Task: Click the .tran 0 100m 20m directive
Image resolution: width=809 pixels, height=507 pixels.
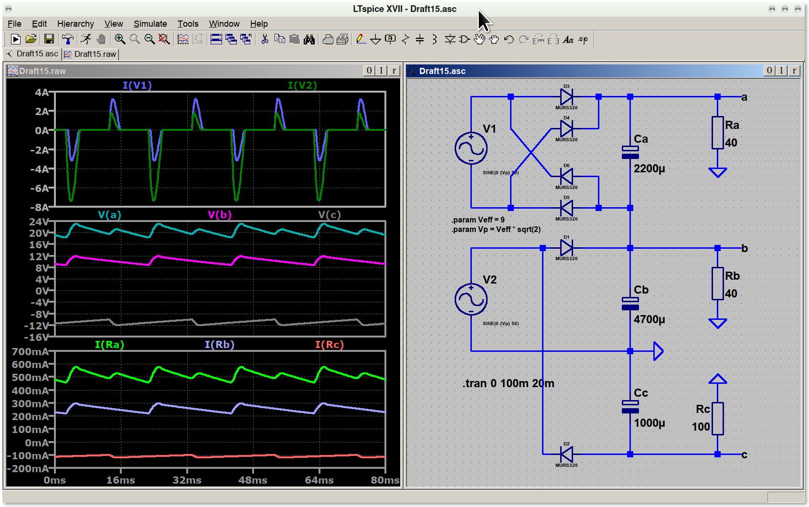Action: (x=508, y=383)
